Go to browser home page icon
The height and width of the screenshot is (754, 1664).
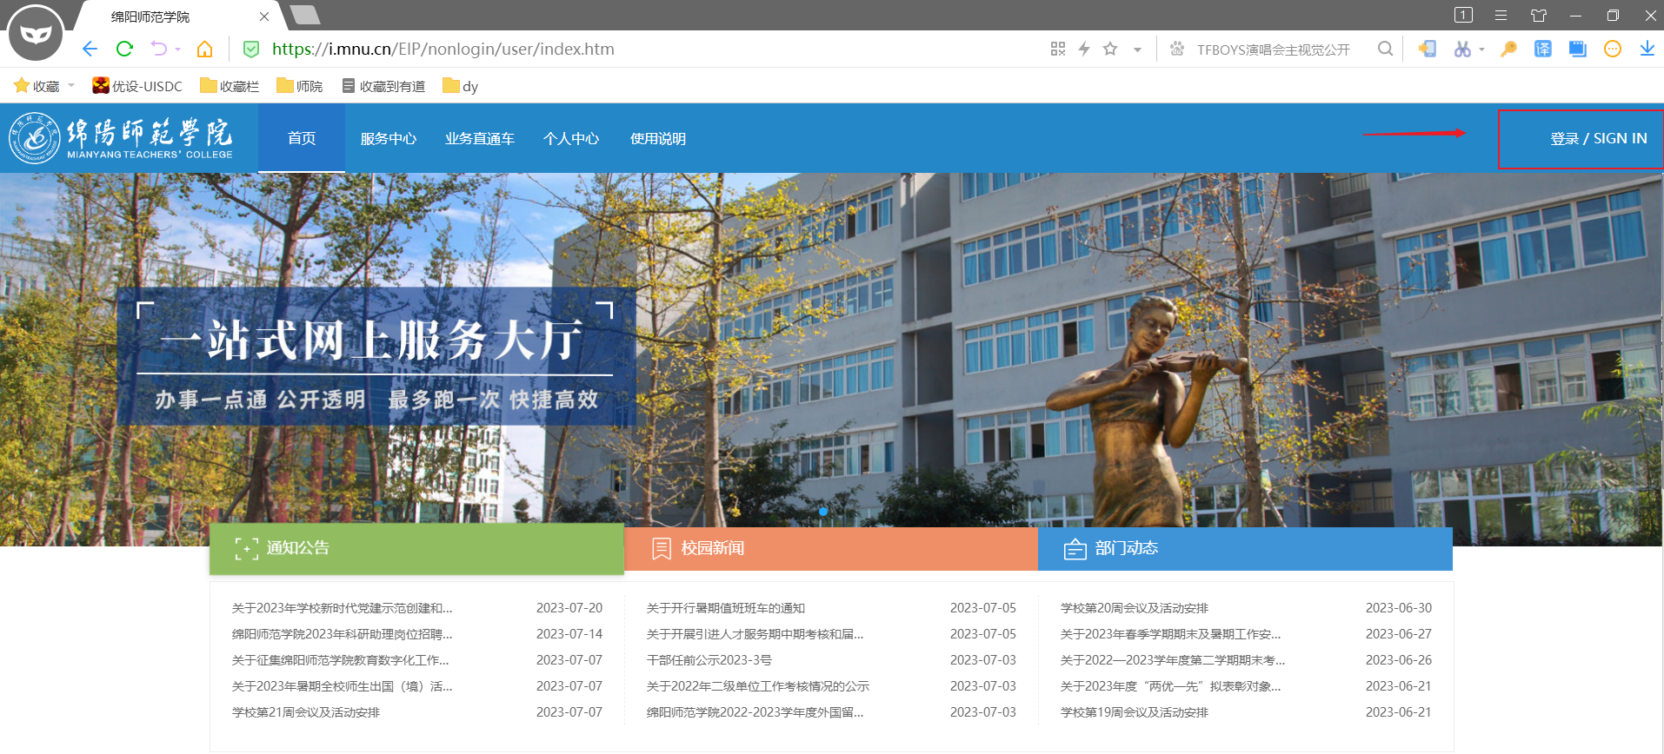click(204, 49)
